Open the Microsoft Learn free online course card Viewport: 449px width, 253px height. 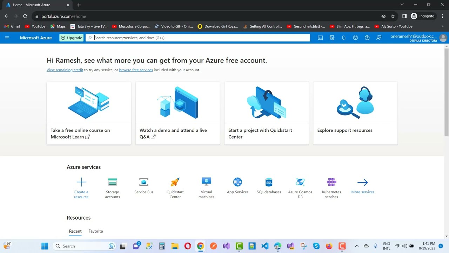89,113
